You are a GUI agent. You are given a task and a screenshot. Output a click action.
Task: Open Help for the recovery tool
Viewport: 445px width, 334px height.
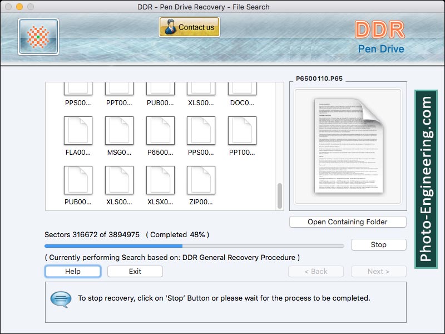pyautogui.click(x=73, y=271)
